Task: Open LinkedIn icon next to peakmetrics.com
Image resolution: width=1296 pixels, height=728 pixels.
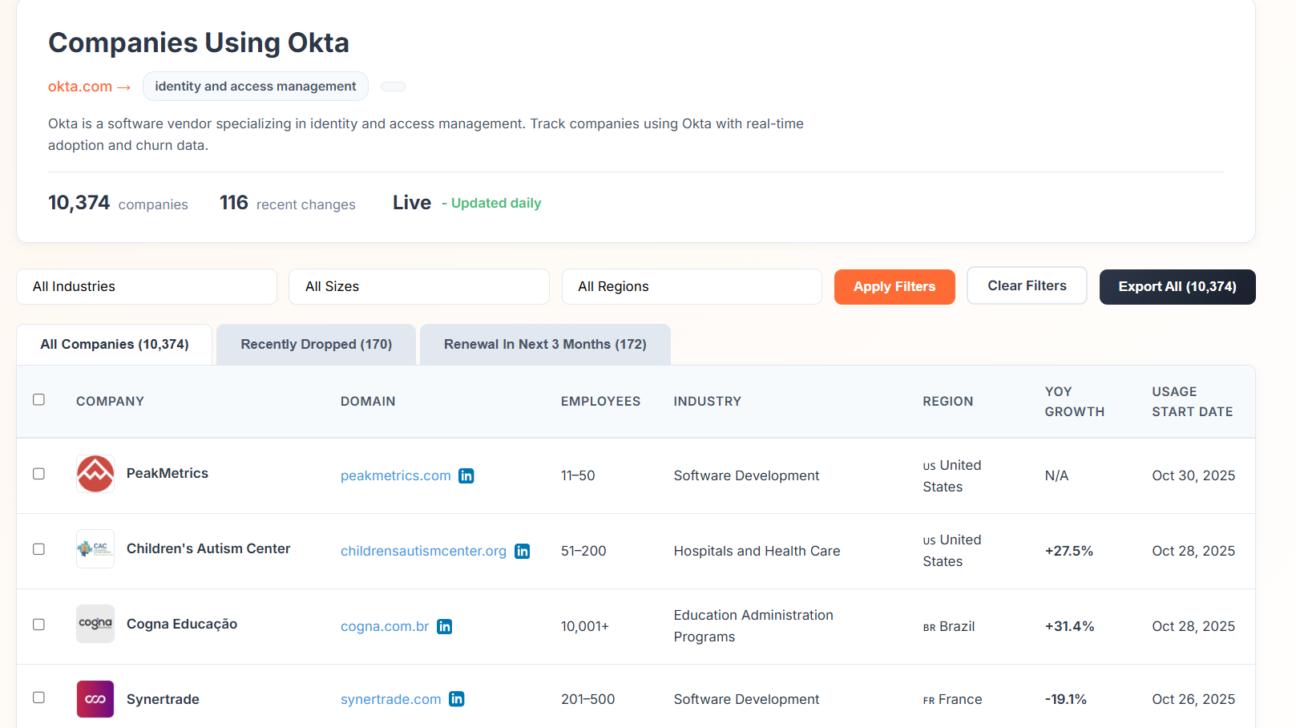Action: click(466, 476)
